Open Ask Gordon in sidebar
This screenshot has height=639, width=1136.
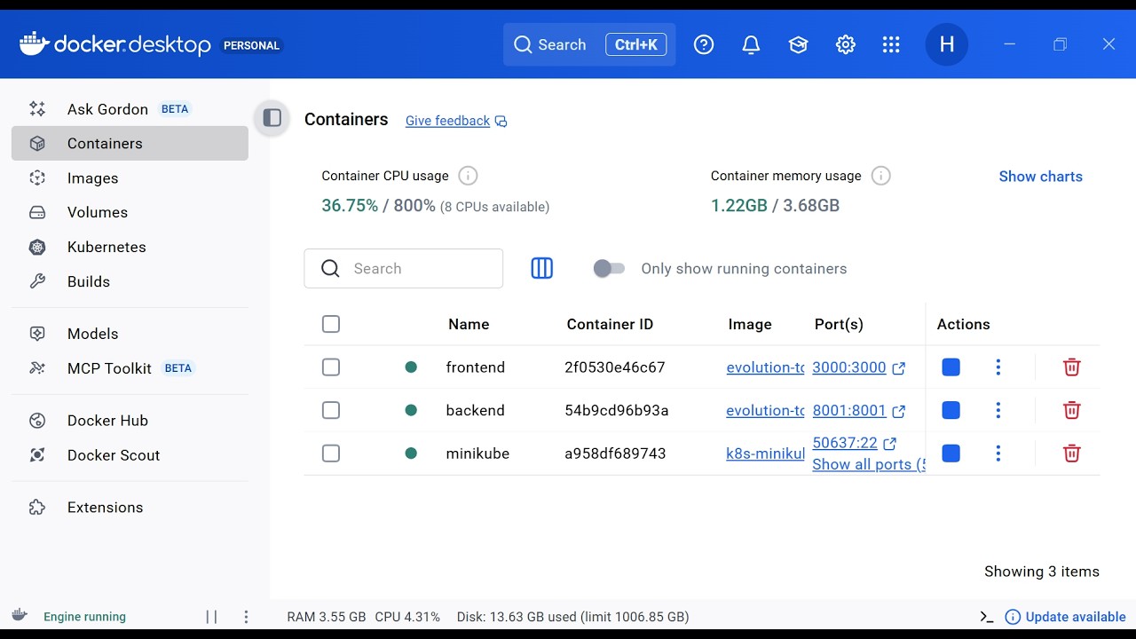click(x=130, y=109)
